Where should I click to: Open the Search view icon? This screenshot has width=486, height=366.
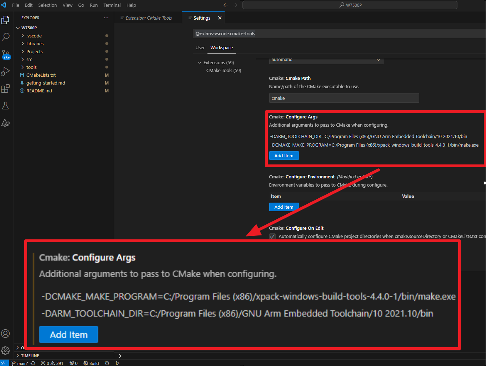click(x=5, y=37)
